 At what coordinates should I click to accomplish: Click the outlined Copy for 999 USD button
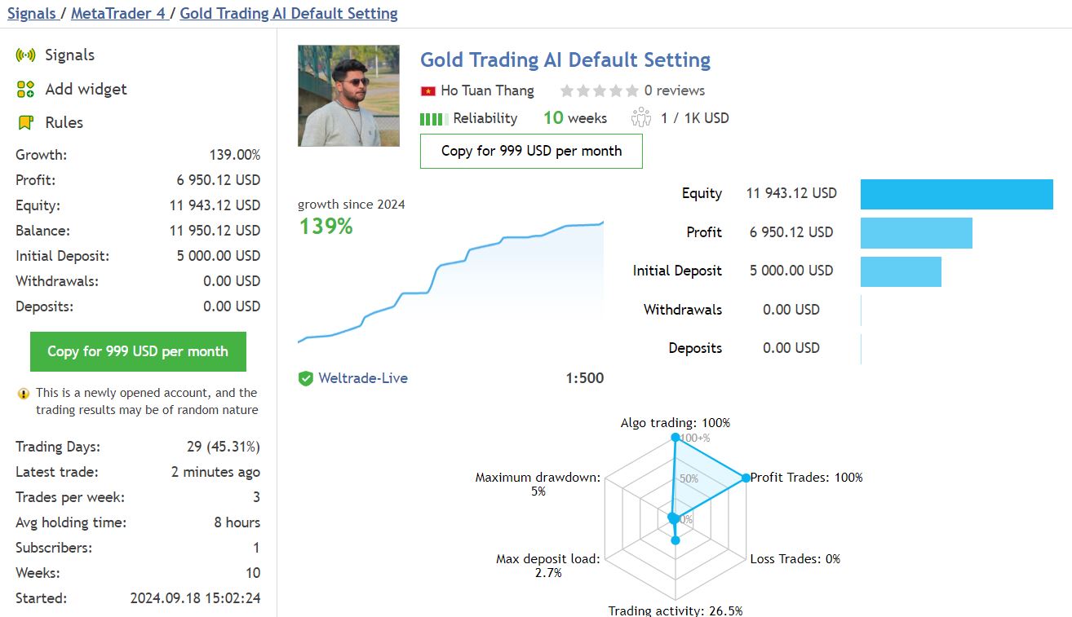click(x=531, y=151)
